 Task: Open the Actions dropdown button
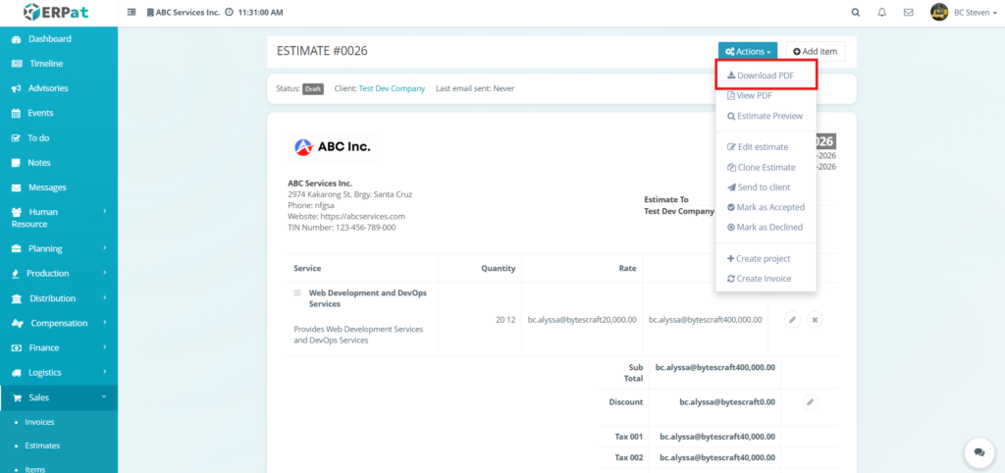coord(747,51)
